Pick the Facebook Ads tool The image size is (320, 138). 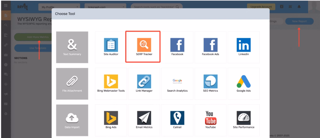(x=210, y=46)
